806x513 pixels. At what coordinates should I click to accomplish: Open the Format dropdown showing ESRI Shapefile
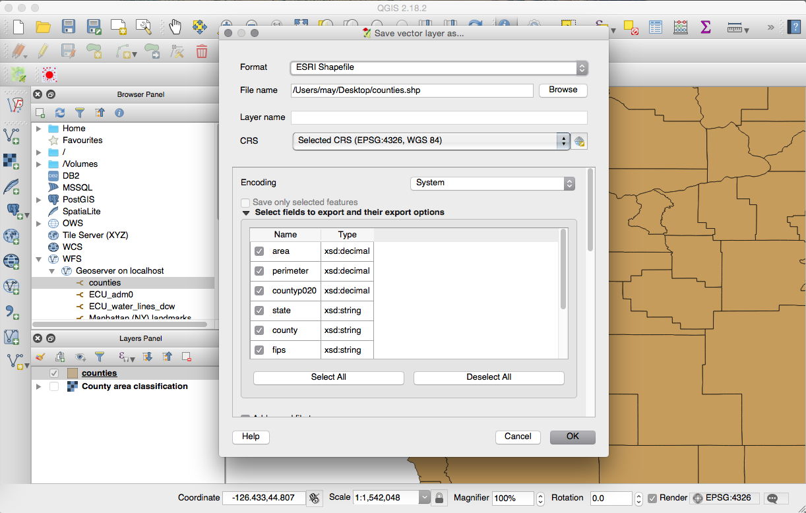(439, 67)
